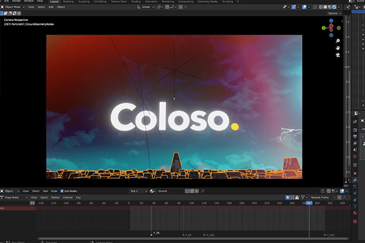
Task: Open the Particles properties tab icon
Action: pyautogui.click(x=355, y=186)
